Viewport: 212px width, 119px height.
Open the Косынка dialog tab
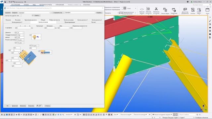click(x=18, y=20)
